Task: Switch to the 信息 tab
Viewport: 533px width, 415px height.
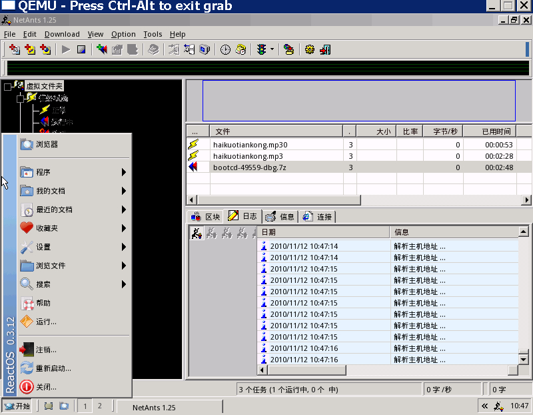Action: click(280, 217)
